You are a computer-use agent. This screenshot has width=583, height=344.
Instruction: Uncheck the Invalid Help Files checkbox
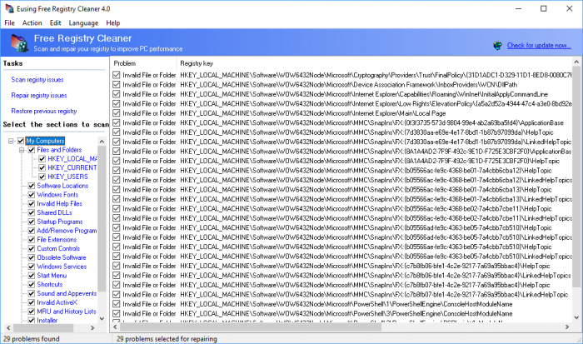pos(32,204)
